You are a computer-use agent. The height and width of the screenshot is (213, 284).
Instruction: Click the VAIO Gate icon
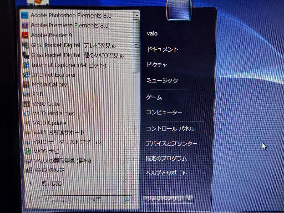click(x=27, y=104)
